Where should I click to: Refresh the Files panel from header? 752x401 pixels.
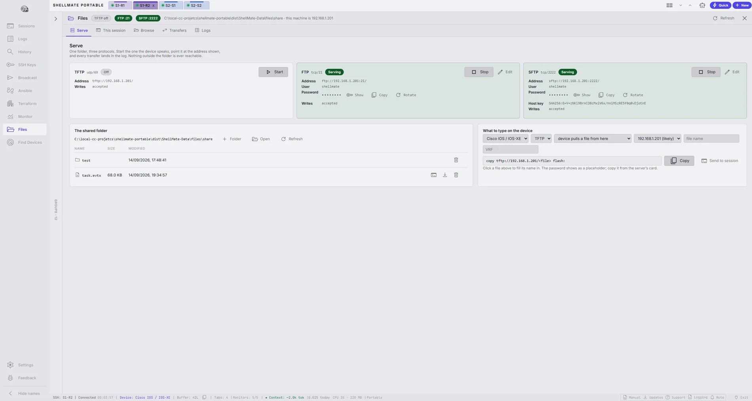coord(724,18)
